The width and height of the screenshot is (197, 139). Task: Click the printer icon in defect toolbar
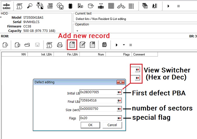[60, 45]
